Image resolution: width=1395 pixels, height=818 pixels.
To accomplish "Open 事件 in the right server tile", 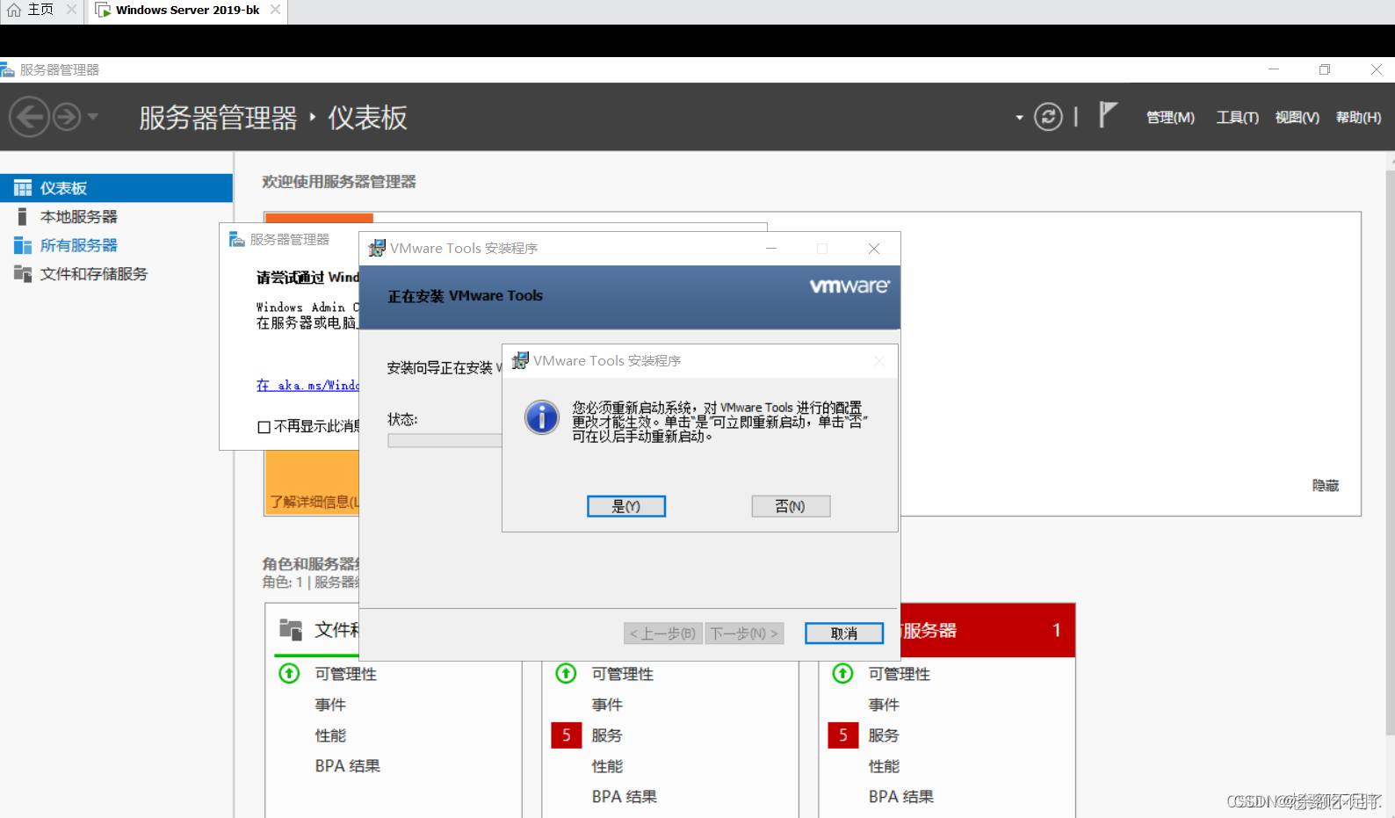I will coord(884,705).
